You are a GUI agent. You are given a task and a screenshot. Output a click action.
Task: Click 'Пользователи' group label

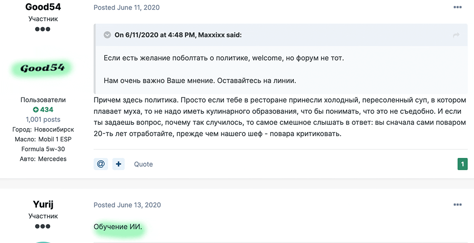pyautogui.click(x=43, y=100)
